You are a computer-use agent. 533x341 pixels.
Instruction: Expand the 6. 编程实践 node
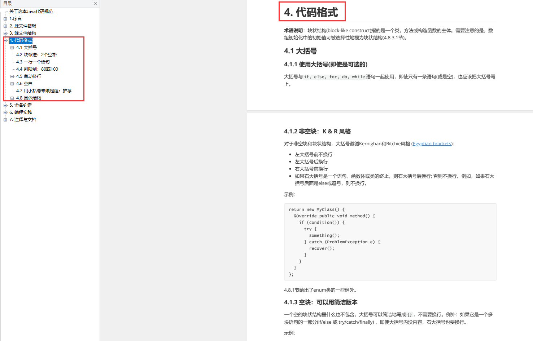pyautogui.click(x=5, y=112)
